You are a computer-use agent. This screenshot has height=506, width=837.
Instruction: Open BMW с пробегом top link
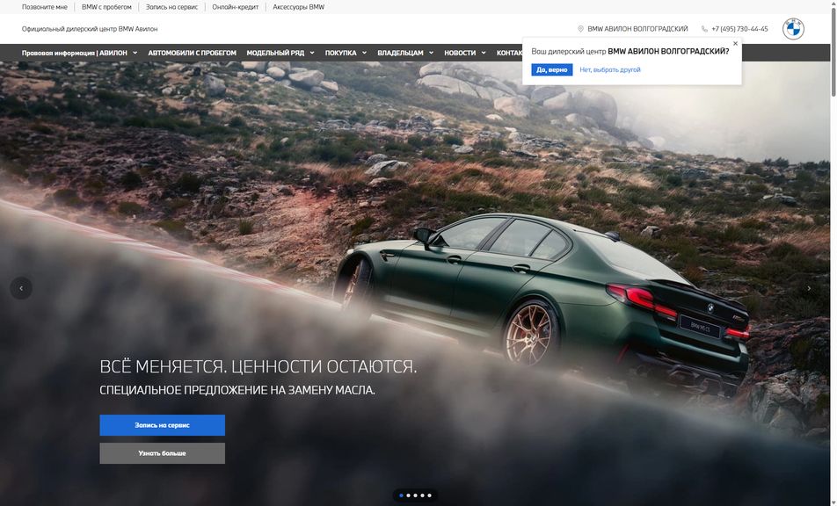point(106,7)
